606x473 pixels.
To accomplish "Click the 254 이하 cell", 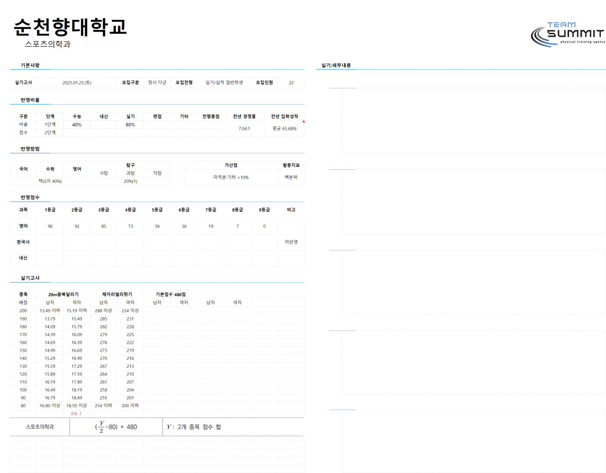I will [104, 406].
